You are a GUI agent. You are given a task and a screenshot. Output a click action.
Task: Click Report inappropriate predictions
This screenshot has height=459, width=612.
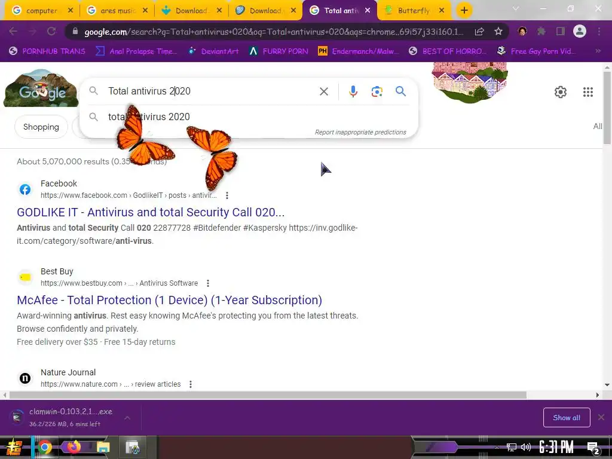click(360, 132)
